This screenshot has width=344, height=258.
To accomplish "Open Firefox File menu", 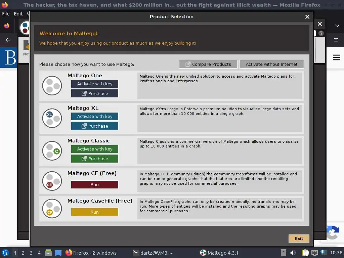I will click(x=6, y=14).
